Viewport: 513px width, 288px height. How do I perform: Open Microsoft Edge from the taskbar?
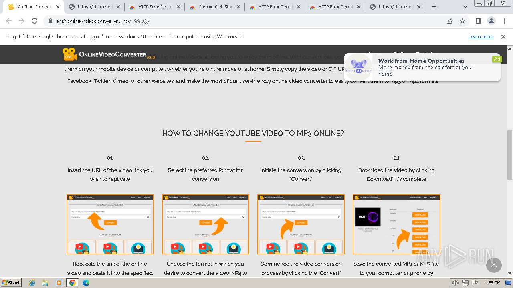point(86,283)
